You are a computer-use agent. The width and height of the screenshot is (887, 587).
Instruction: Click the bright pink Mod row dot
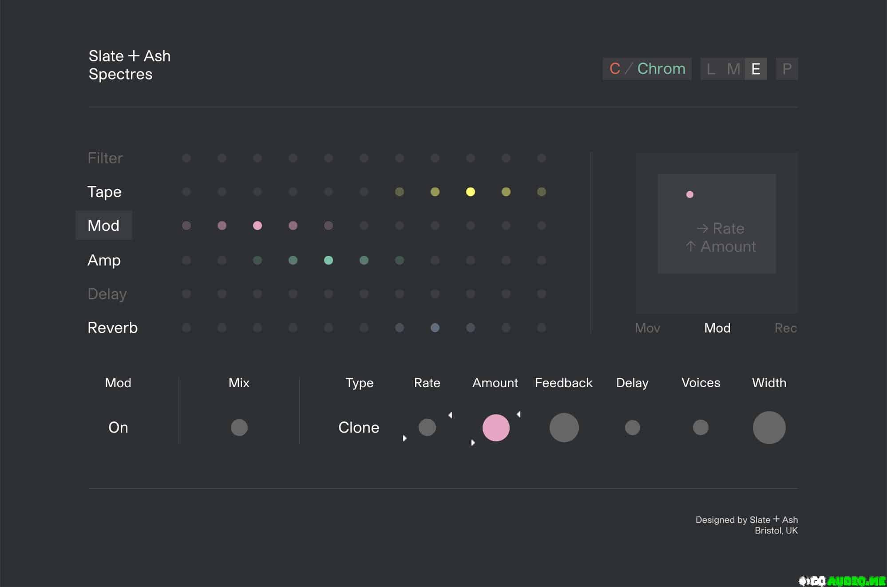click(x=257, y=226)
